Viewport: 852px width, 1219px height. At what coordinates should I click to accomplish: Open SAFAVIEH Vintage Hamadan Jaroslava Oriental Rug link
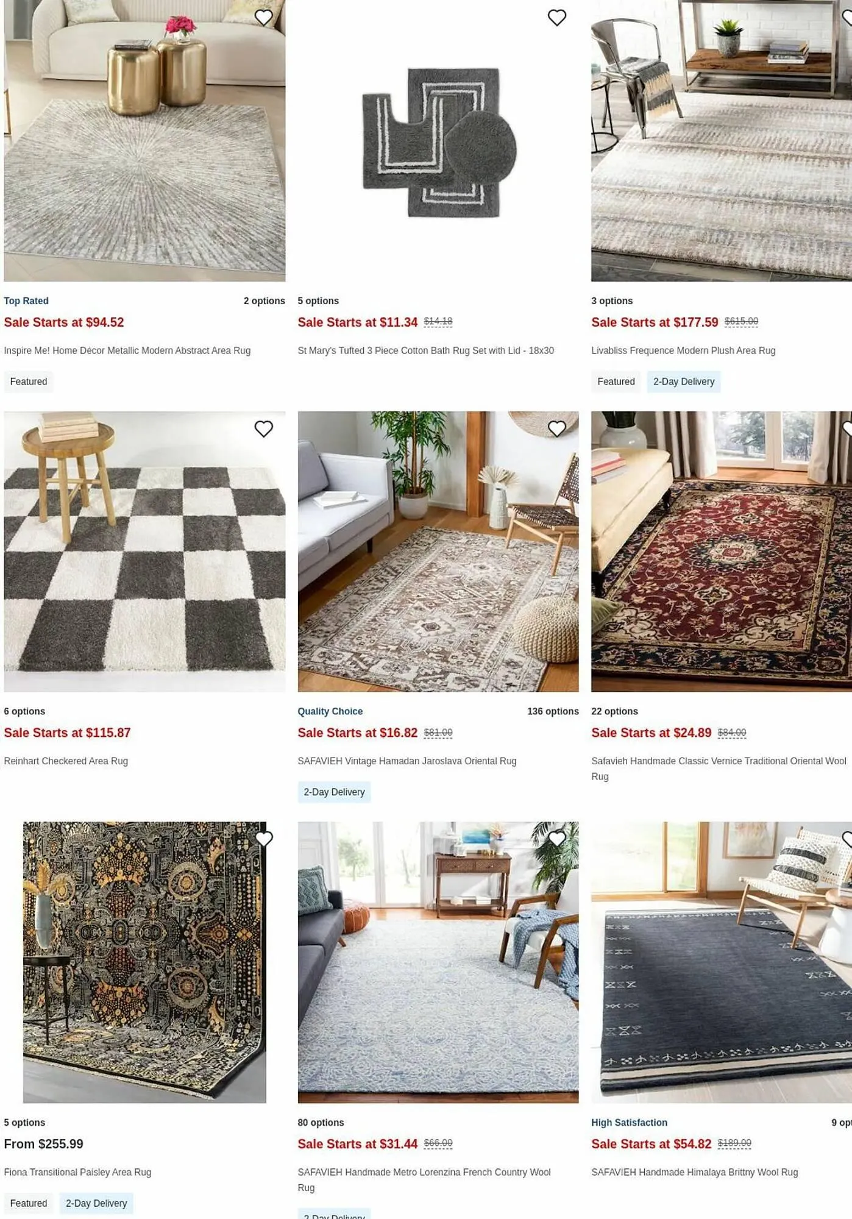click(407, 761)
